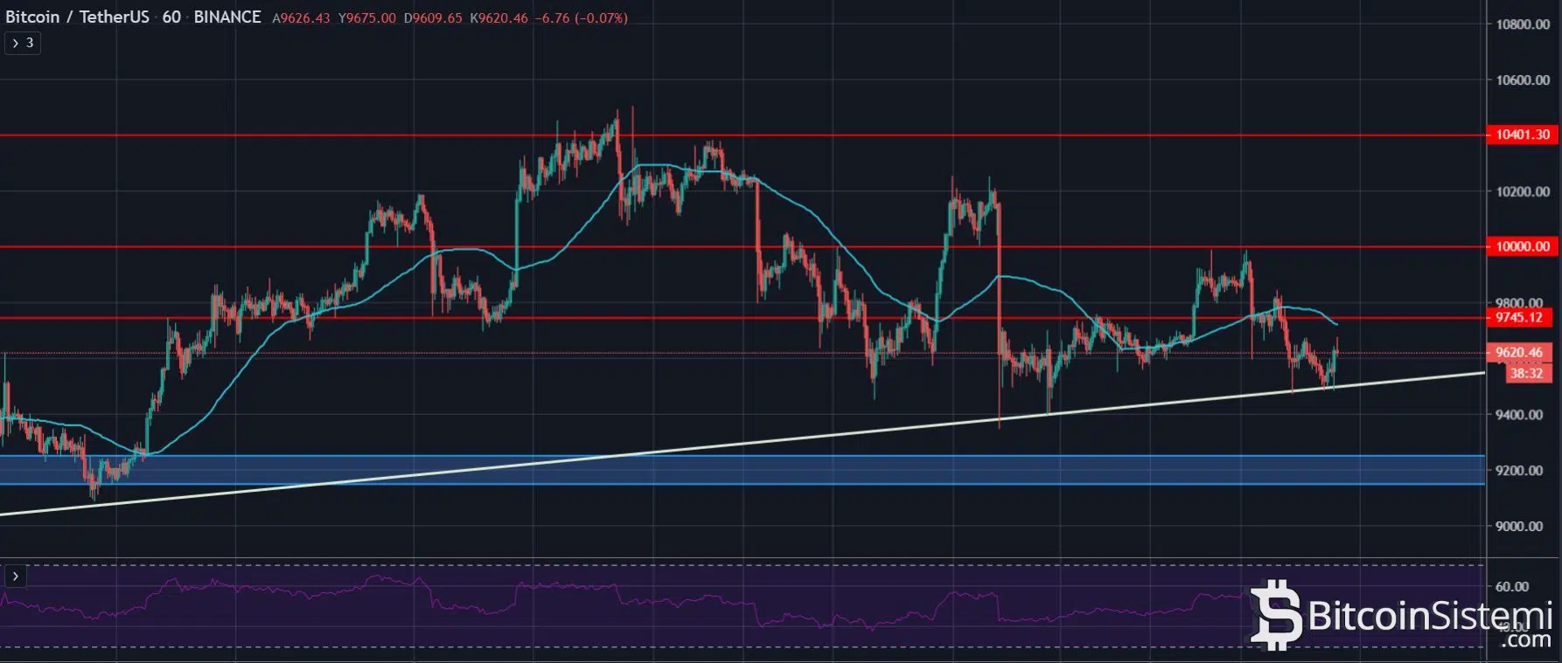Select the 9745.12 red price label
1562x663 pixels.
(1518, 317)
